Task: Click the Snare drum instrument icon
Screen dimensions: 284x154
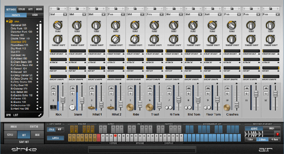Action: [x=72, y=107]
